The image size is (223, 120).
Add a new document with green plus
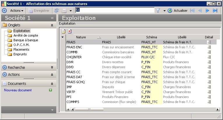[x=50, y=90]
